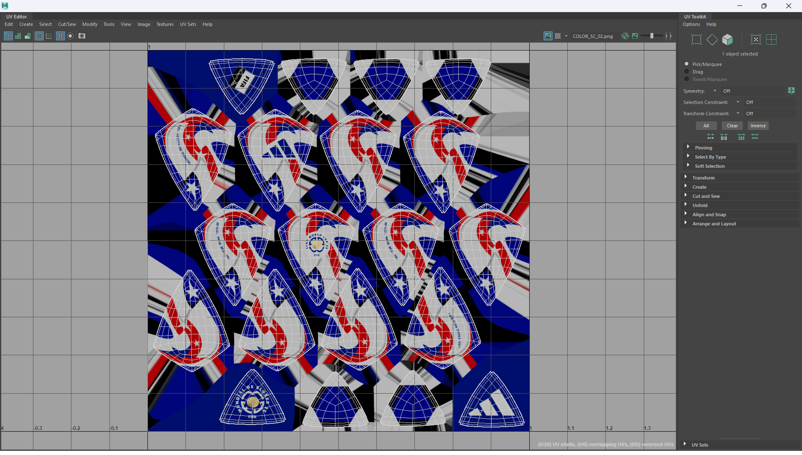
Task: Open the Transform Constraint dropdown arrow
Action: pos(738,114)
